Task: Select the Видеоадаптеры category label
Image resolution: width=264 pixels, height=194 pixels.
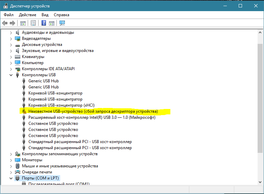Action: [36, 38]
